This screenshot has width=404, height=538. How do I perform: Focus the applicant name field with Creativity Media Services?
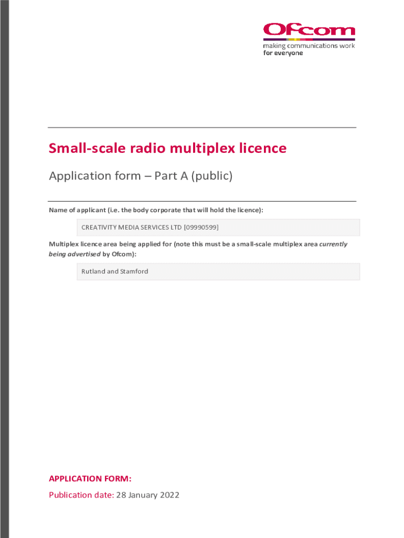tap(218, 227)
